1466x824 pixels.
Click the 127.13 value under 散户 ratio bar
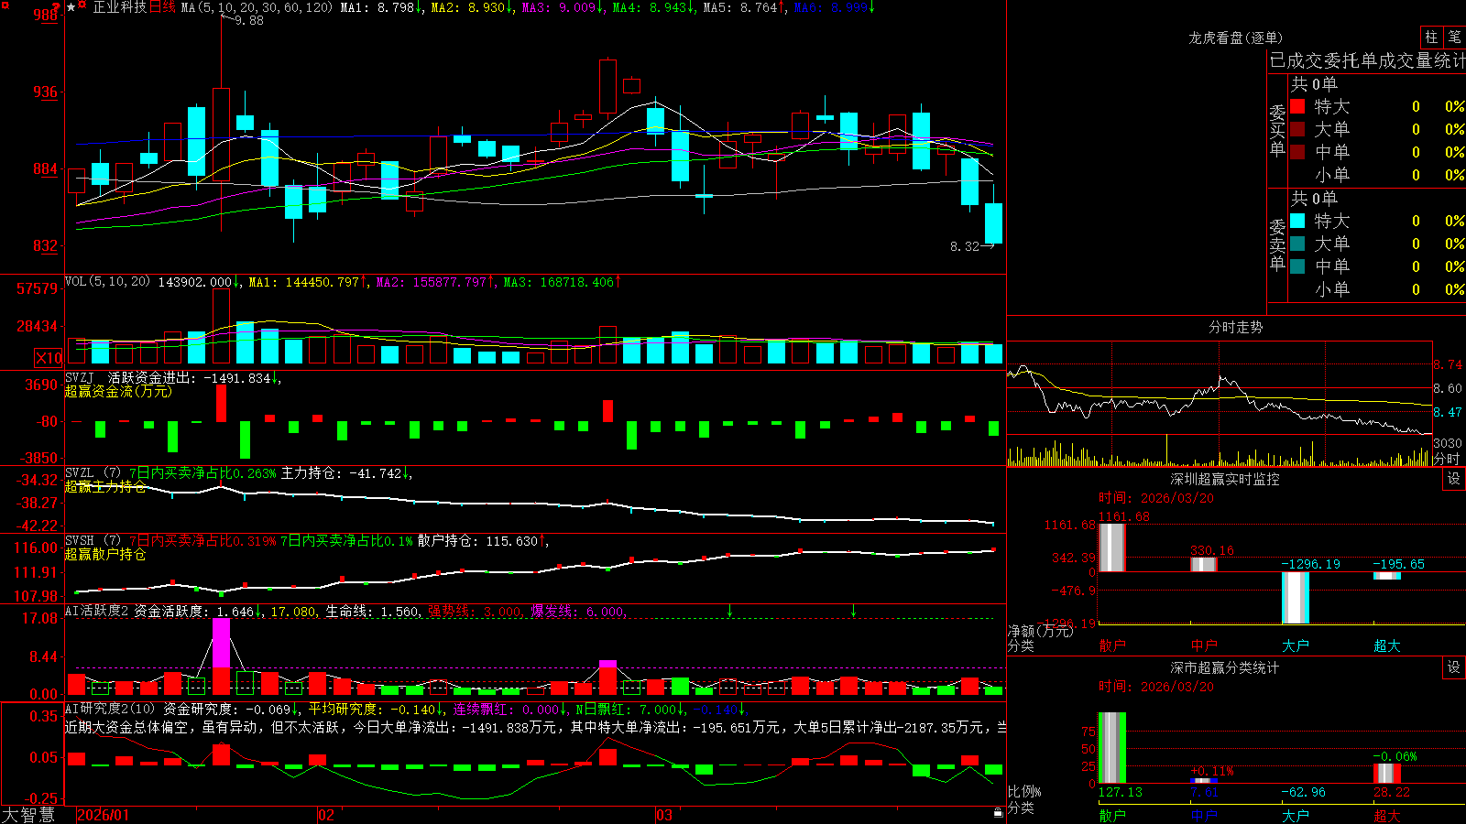[1120, 792]
